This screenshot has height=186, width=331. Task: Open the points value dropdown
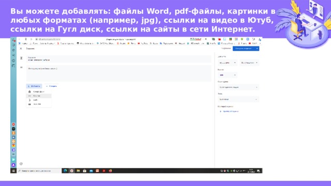coord(228,75)
